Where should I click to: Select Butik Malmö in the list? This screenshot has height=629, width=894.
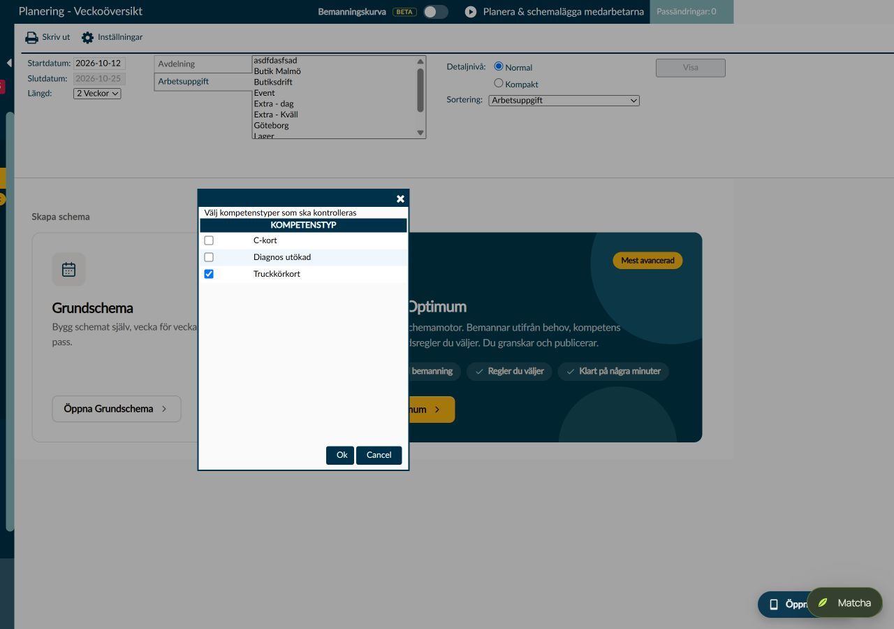pos(277,71)
